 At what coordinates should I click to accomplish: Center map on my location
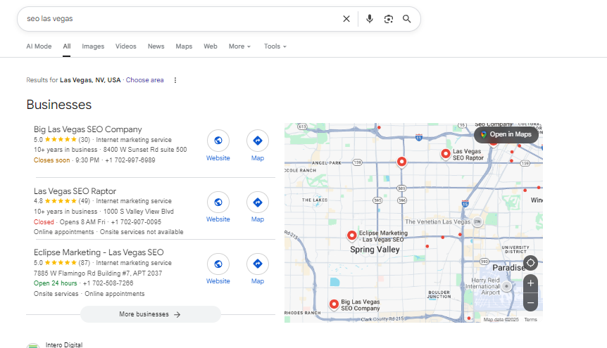coord(530,263)
